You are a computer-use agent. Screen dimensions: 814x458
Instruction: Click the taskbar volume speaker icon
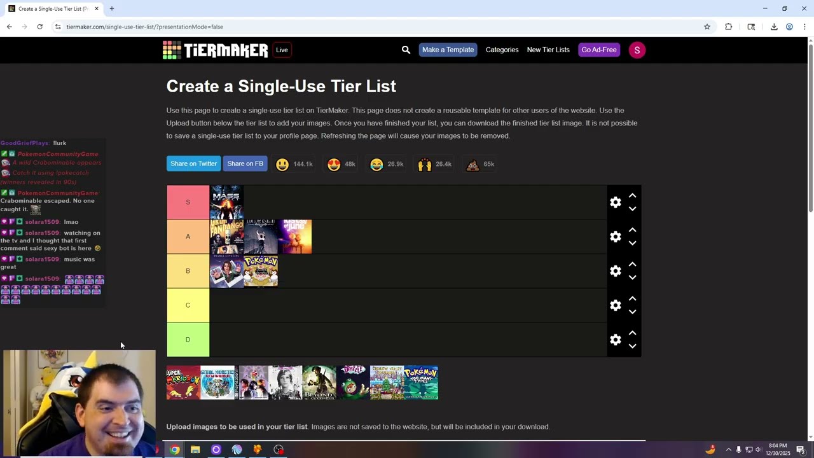[x=758, y=450]
